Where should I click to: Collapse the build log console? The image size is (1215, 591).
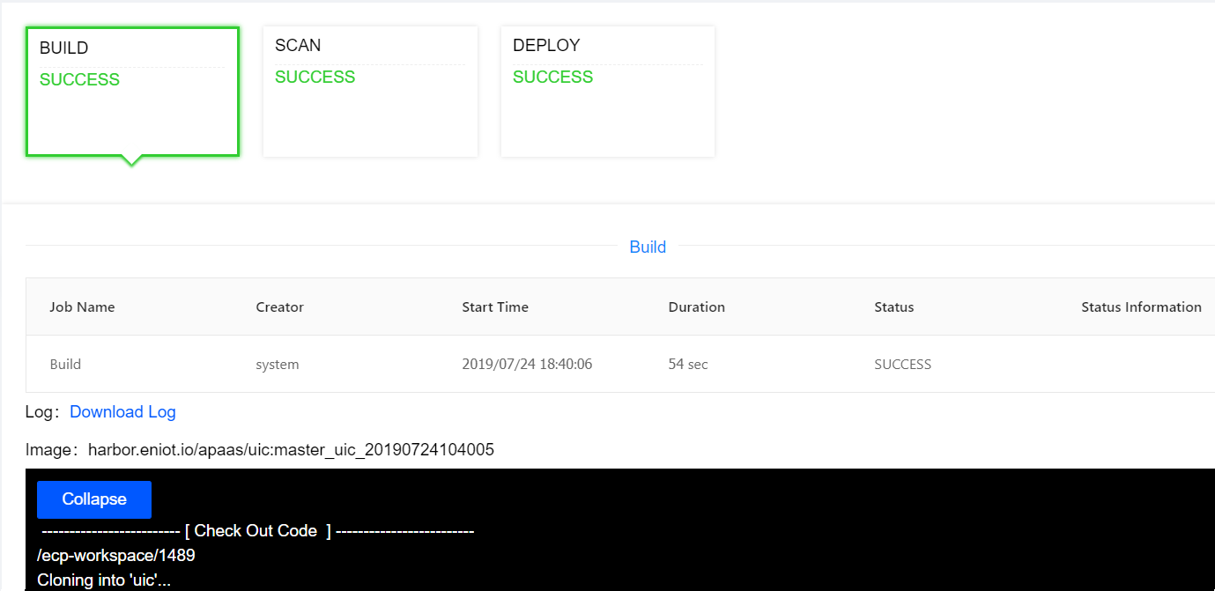point(94,499)
